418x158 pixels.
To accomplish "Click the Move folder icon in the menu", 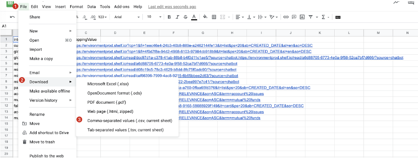I will pyautogui.click(x=24, y=124).
